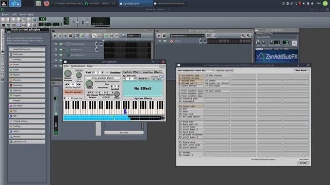The image size is (330, 185).
Task: Open the mysterious bank dropdown
Action: coord(196,70)
